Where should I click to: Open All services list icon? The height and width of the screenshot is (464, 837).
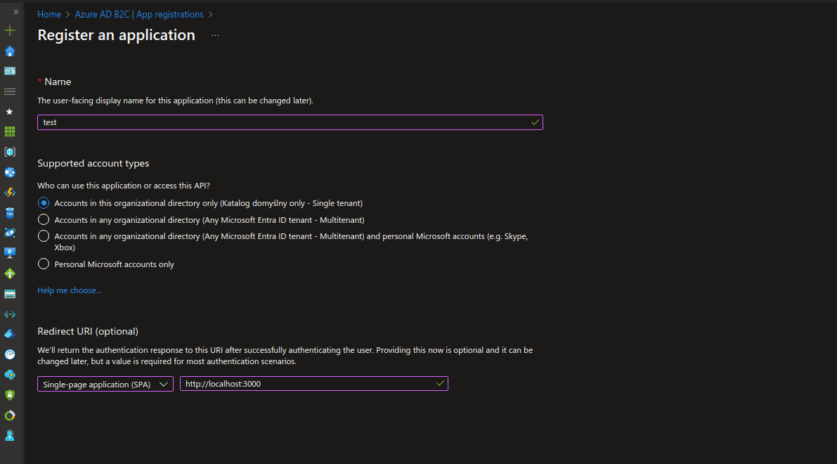[x=10, y=91]
